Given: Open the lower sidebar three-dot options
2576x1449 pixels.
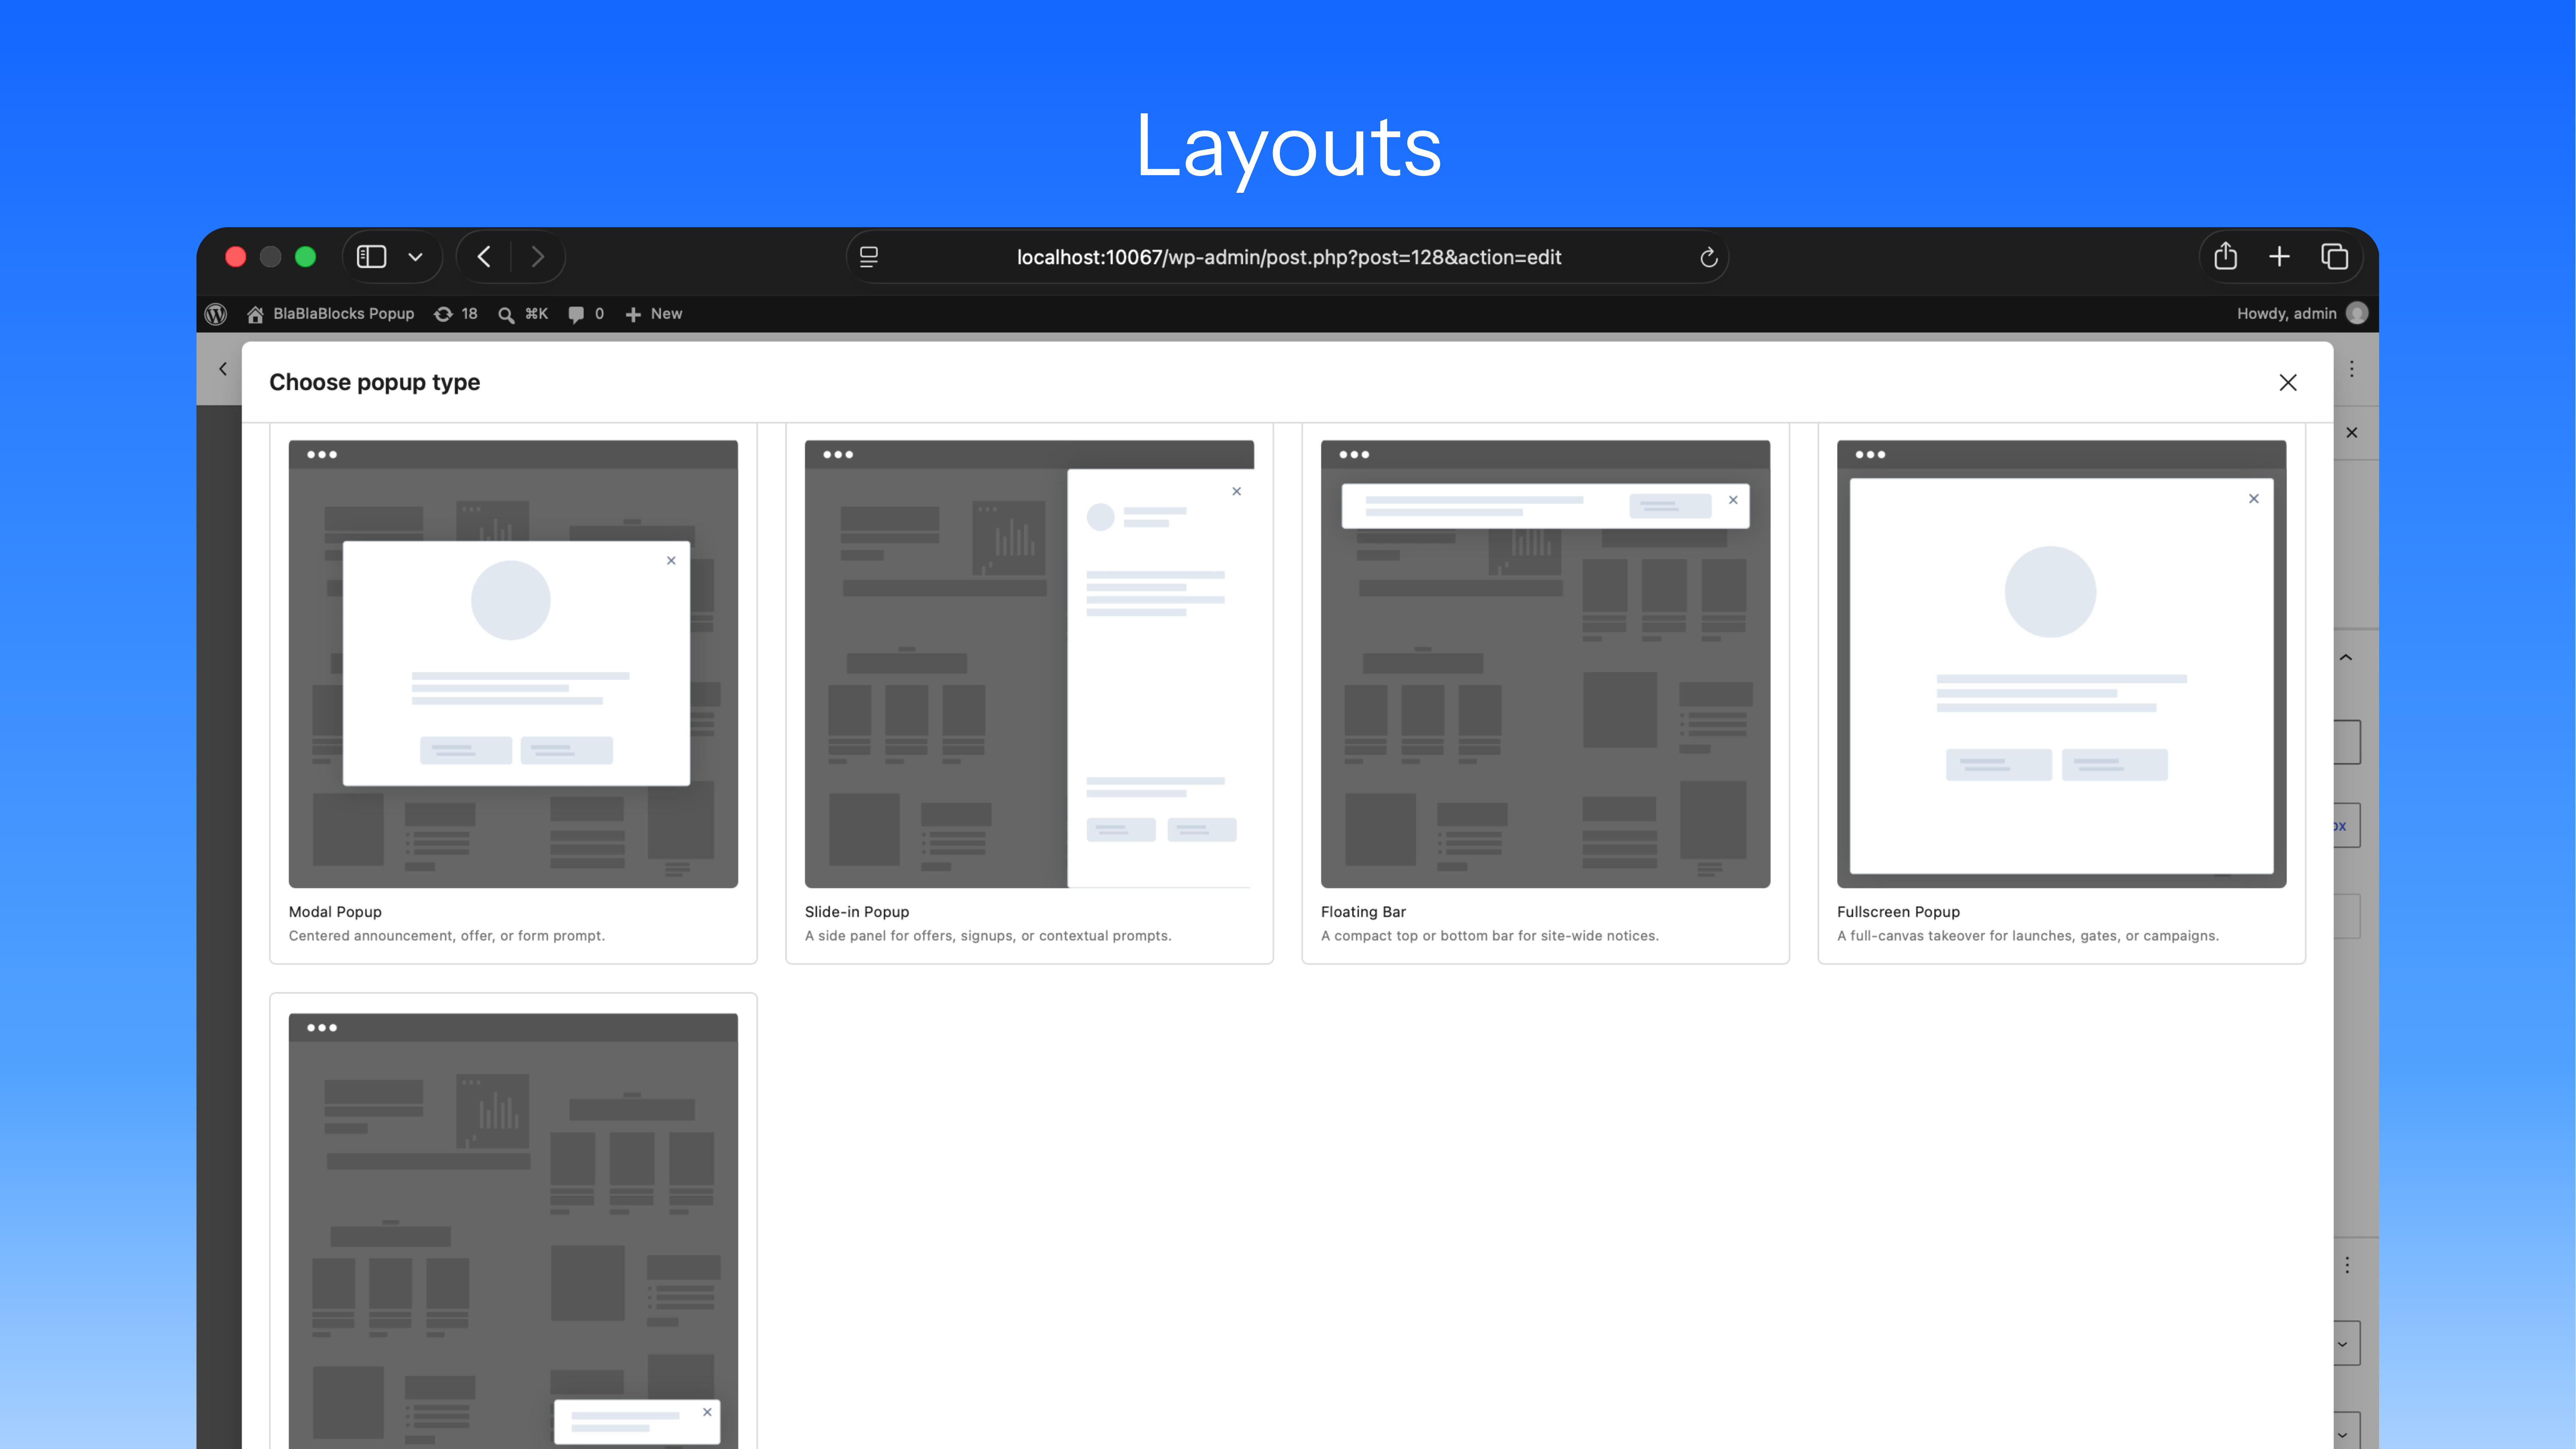Looking at the screenshot, I should click(x=2347, y=1265).
